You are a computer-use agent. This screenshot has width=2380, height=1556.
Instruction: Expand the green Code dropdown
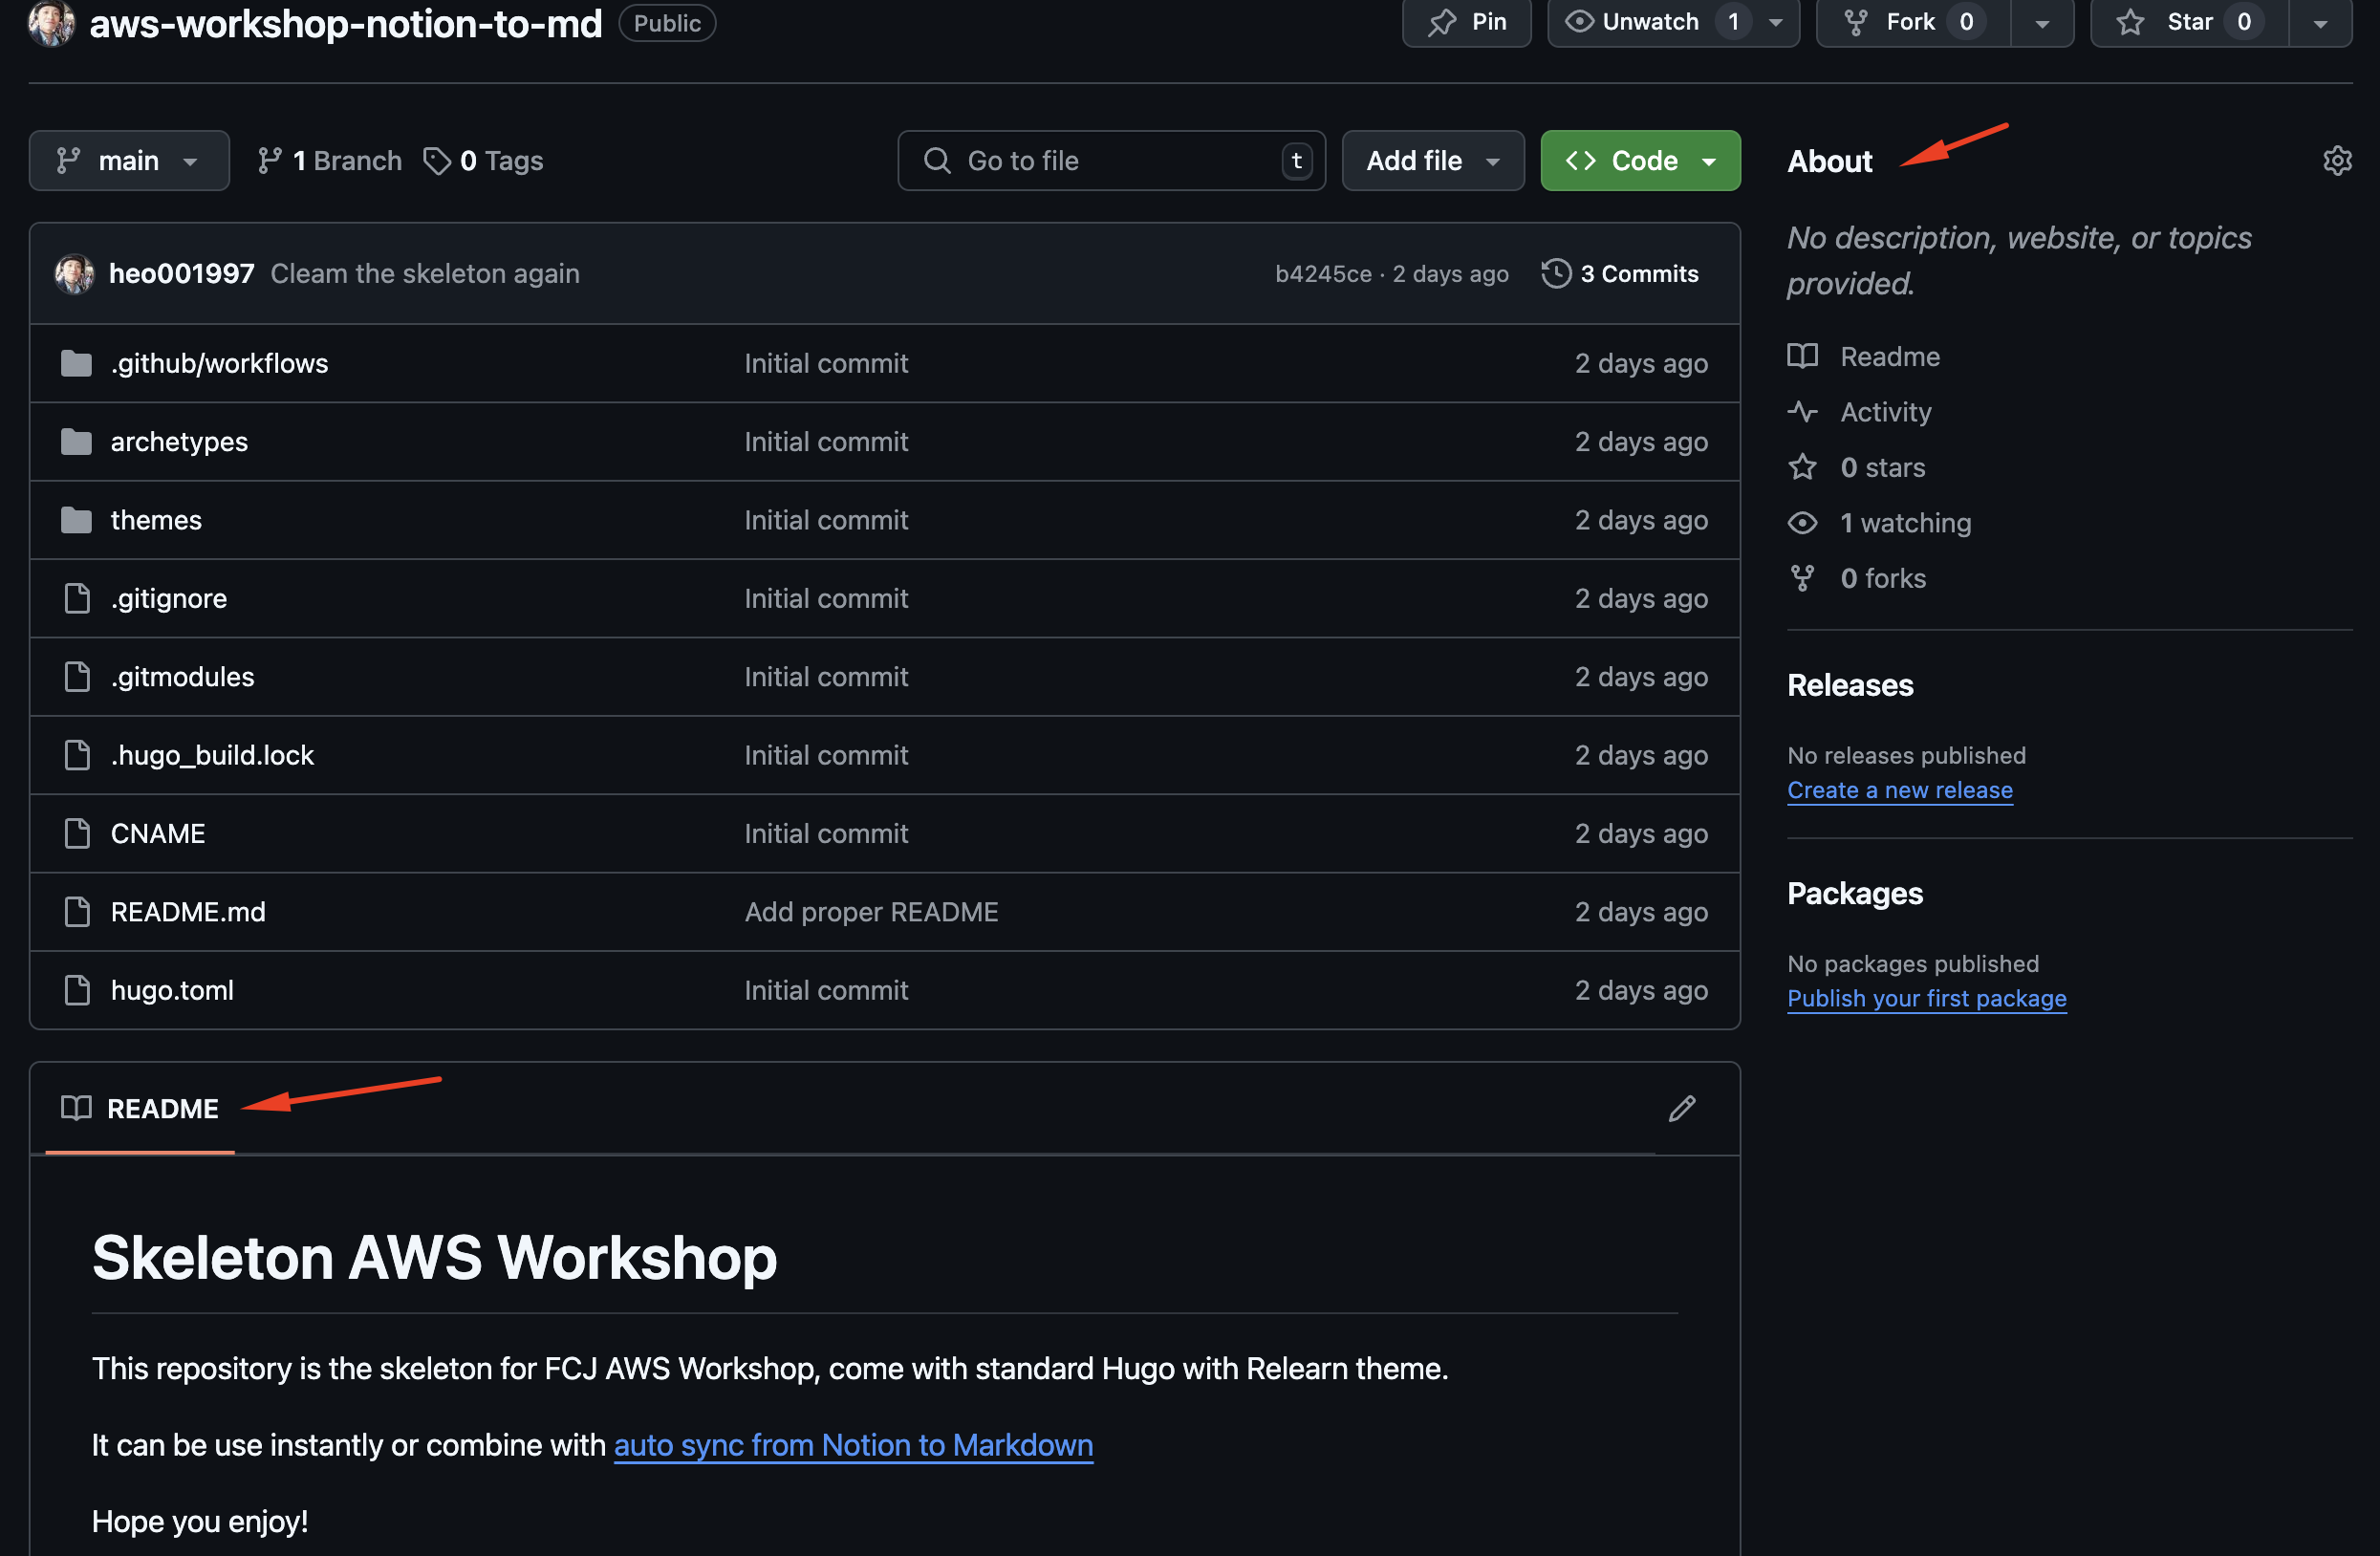tap(1640, 161)
